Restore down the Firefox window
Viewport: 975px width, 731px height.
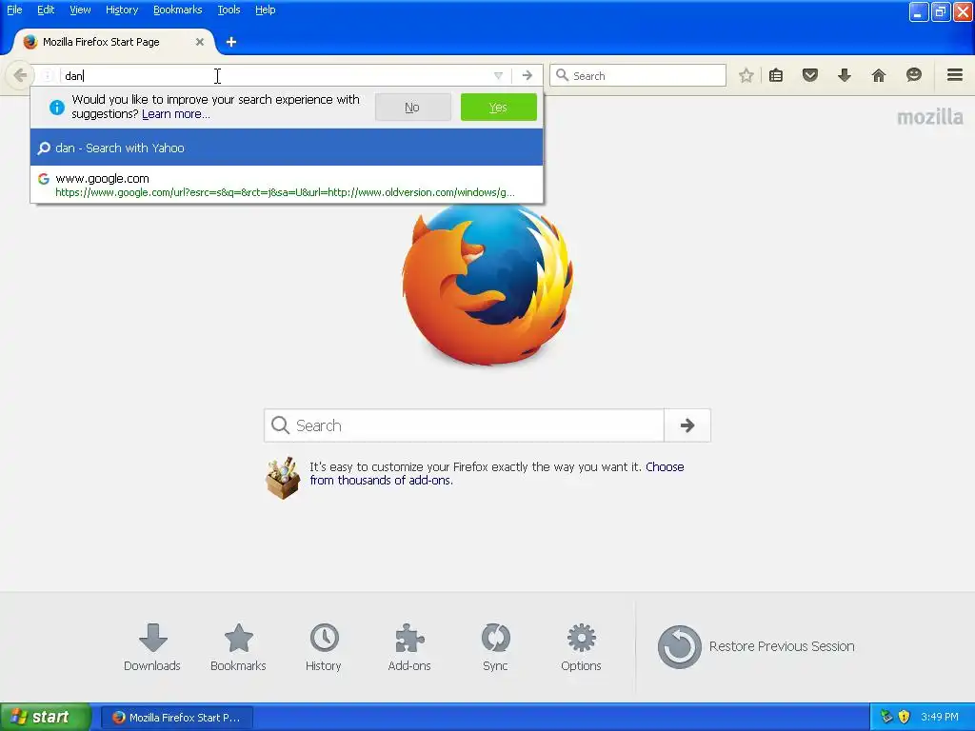(941, 11)
